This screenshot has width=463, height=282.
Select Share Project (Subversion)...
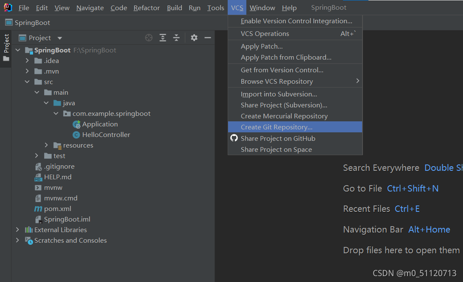[295, 105]
